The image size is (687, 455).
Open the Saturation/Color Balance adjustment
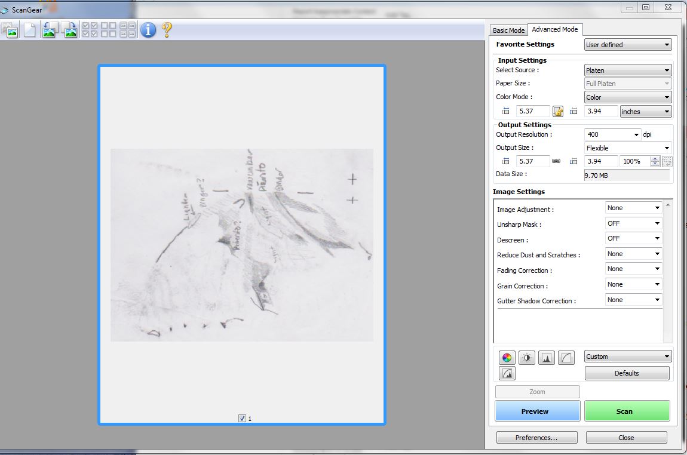(507, 357)
